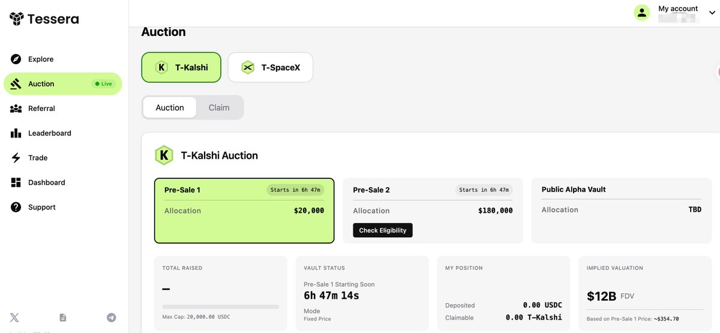This screenshot has height=333, width=720.
Task: Click the FDV label
Action: pos(627,296)
